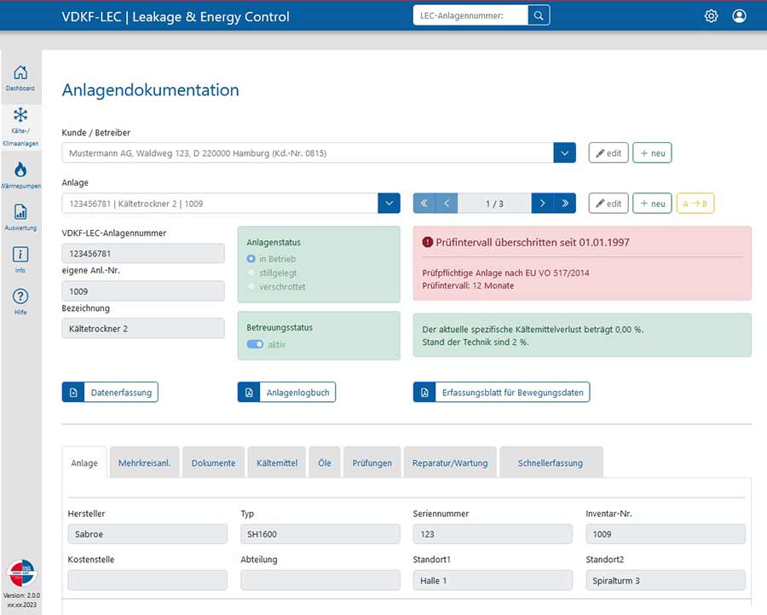Go to next Anlage record
This screenshot has width=767, height=615.
click(x=543, y=204)
